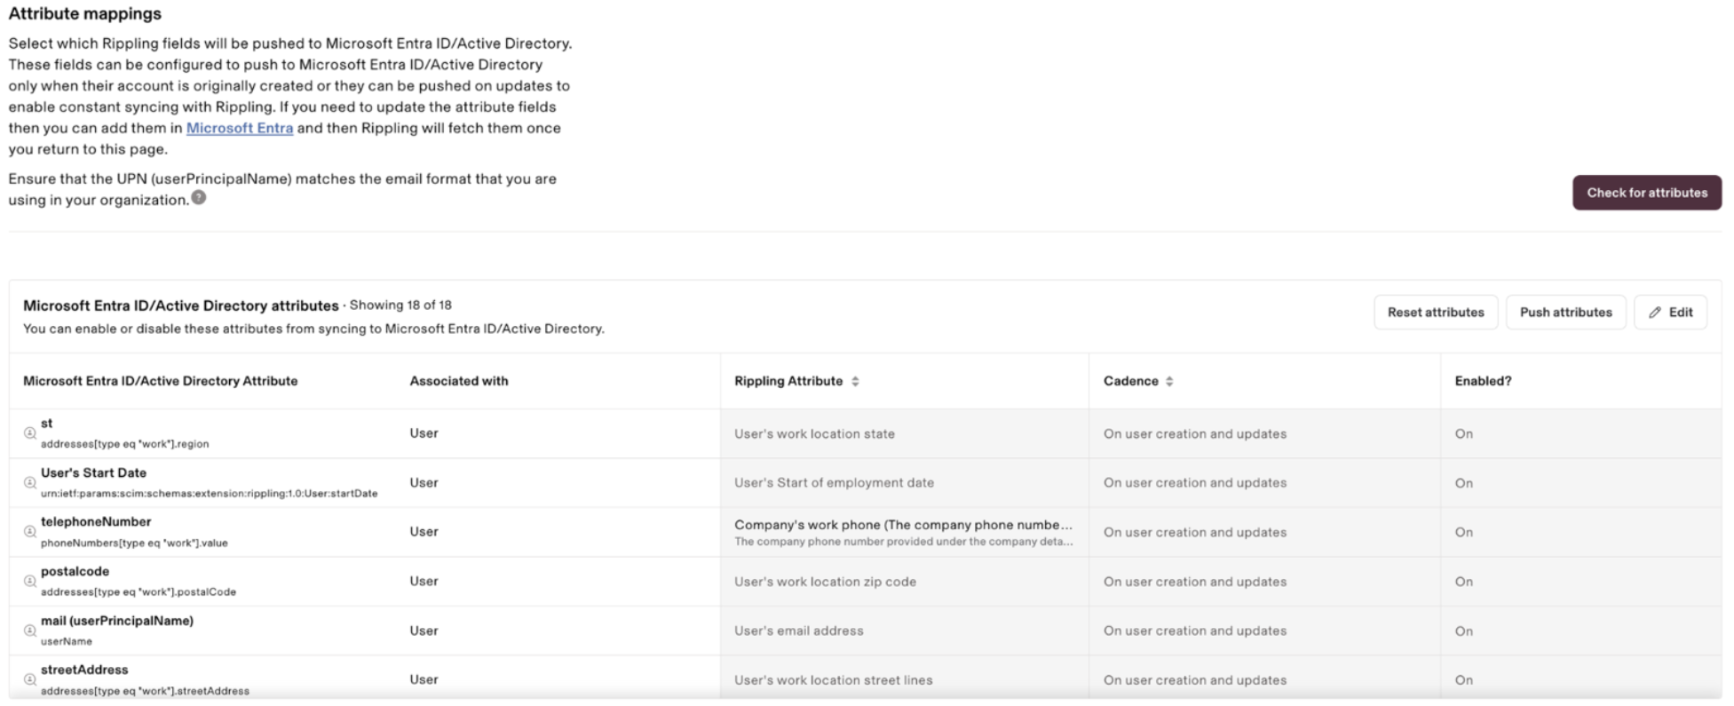Click the User value in postalcode row
Screen dimensions: 1734x706
click(x=424, y=582)
